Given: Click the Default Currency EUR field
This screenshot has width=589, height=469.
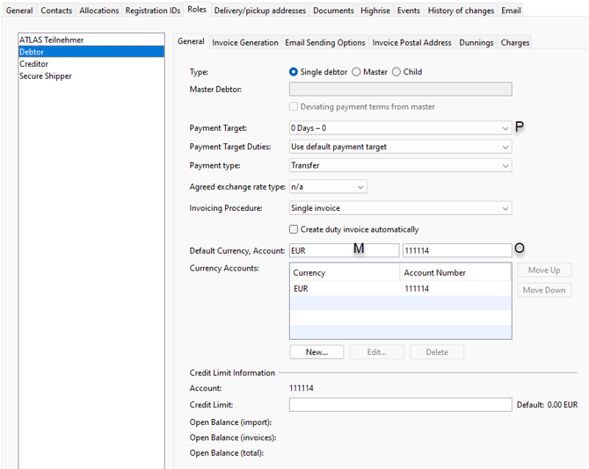Looking at the screenshot, I should [x=343, y=250].
